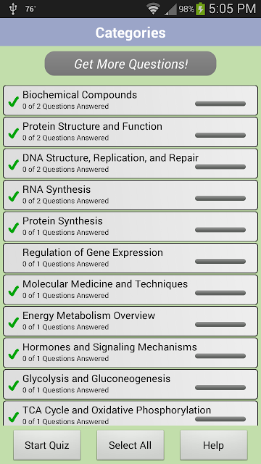The height and width of the screenshot is (464, 261).
Task: Uncheck green checkmark for RNA Synthesis
Action: 13,196
